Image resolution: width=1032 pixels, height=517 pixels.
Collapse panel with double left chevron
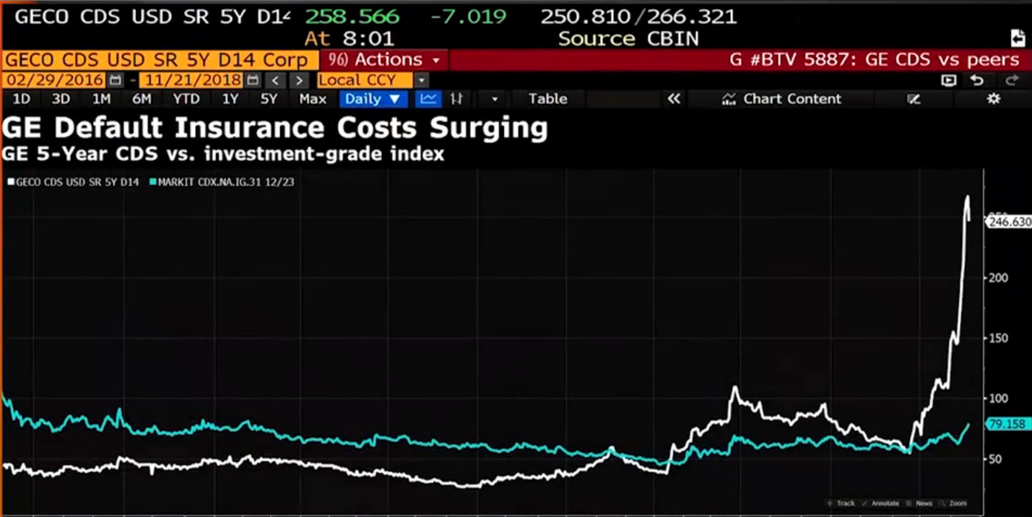coord(674,99)
